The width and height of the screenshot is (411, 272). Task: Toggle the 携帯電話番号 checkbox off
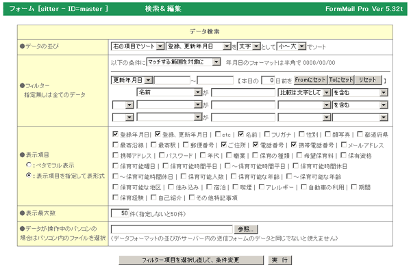[294, 145]
